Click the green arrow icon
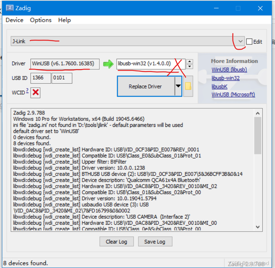275x268 pixels. tap(108, 64)
